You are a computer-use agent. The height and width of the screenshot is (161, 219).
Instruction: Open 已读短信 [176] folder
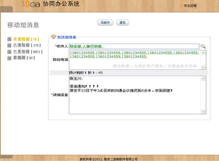pyautogui.click(x=27, y=45)
